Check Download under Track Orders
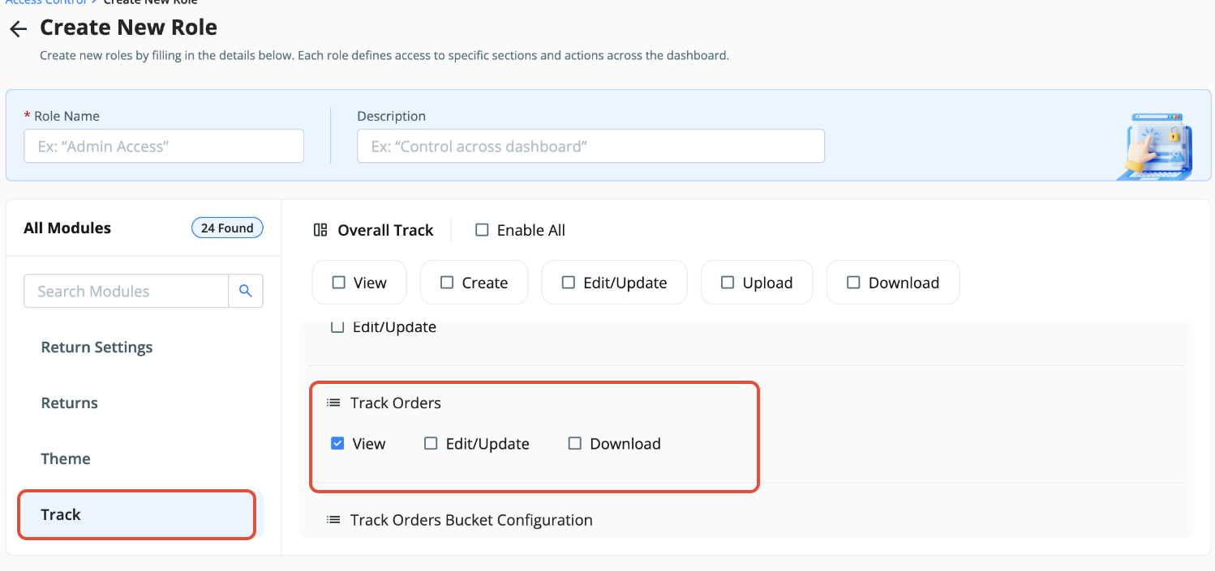Image resolution: width=1215 pixels, height=571 pixels. pyautogui.click(x=575, y=443)
